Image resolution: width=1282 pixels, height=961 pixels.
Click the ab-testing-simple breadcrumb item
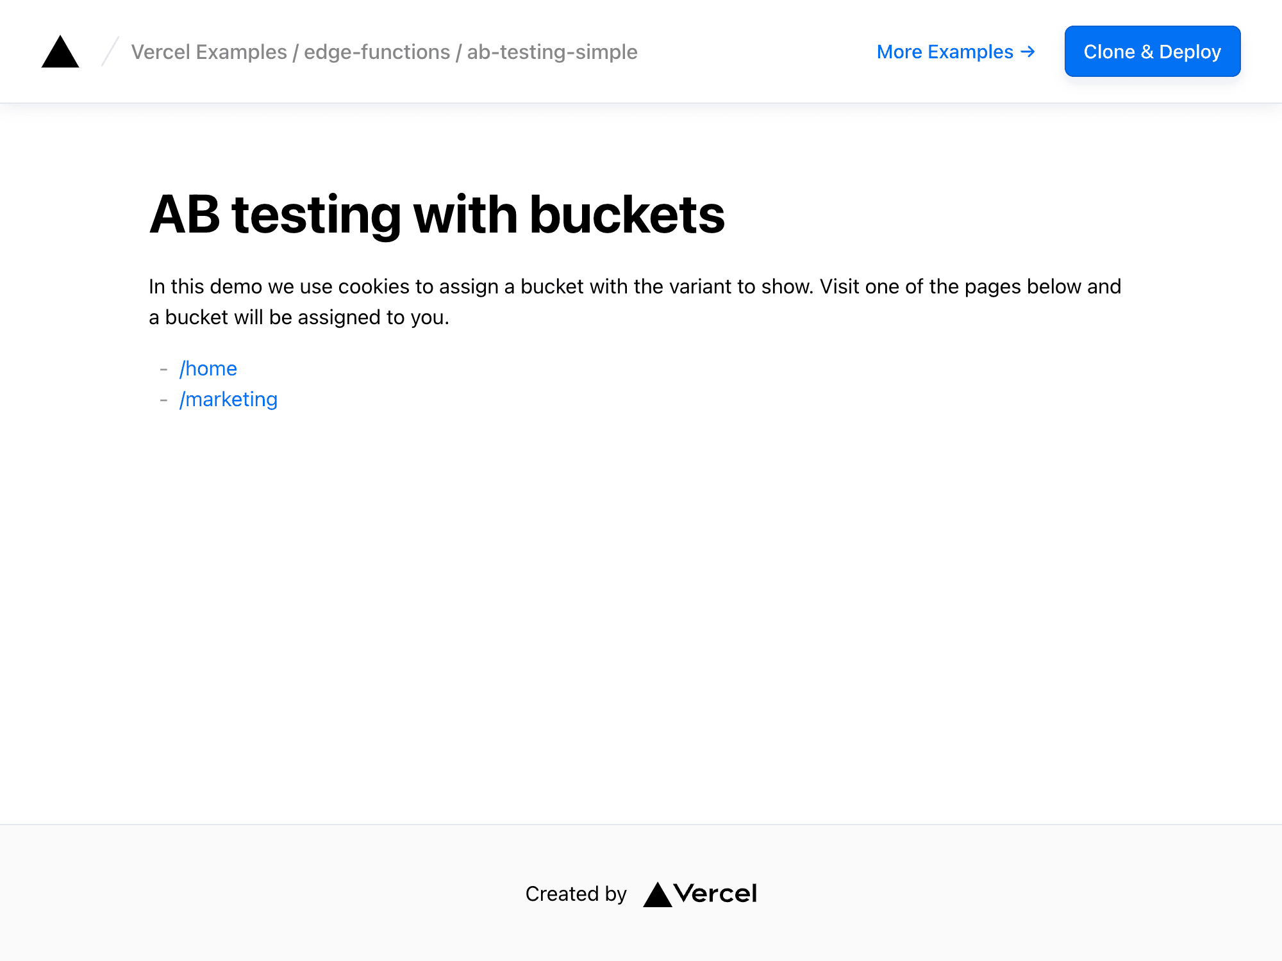point(551,51)
